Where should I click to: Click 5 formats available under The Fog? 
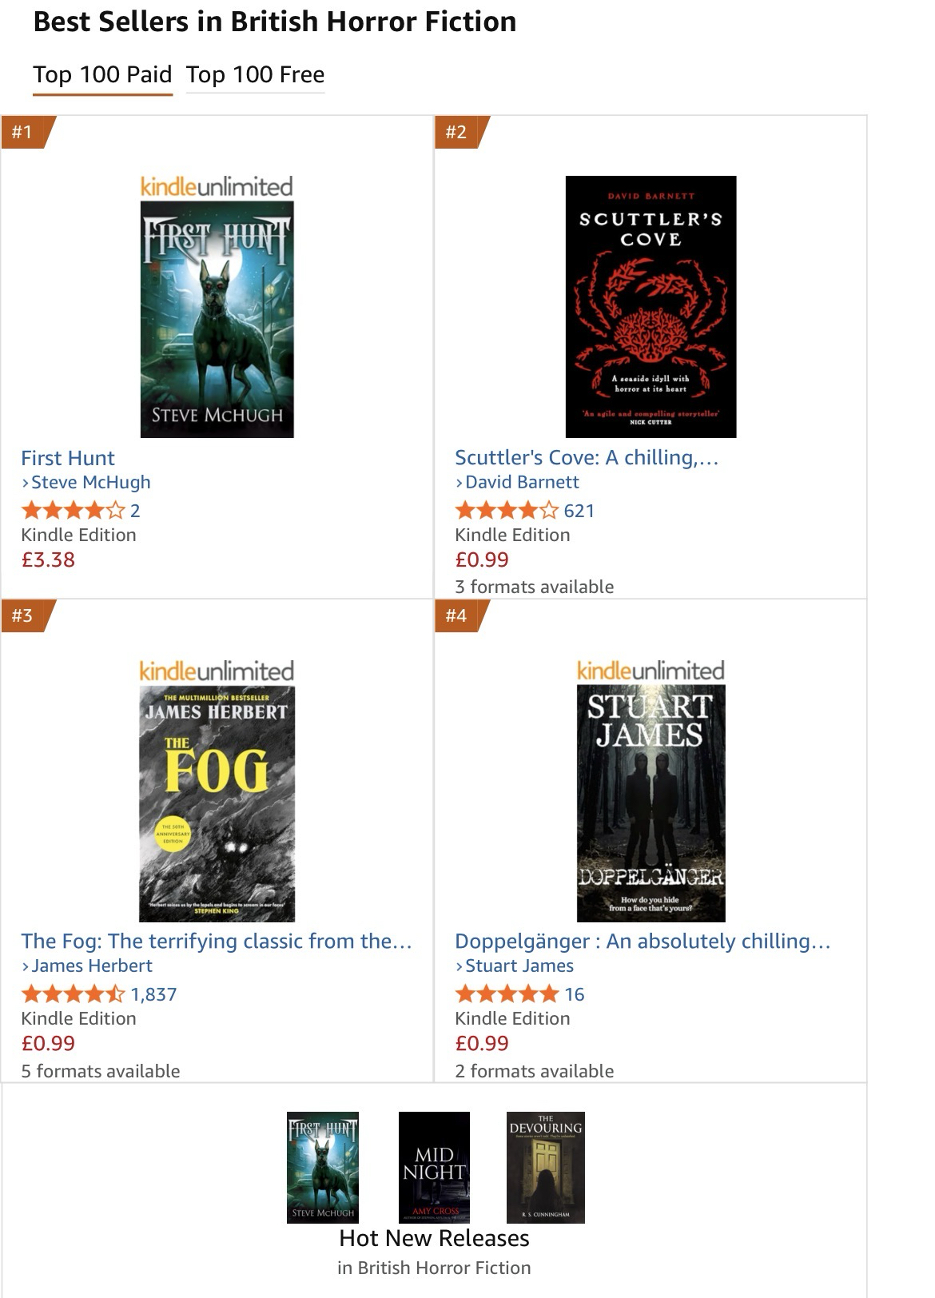coord(101,1071)
